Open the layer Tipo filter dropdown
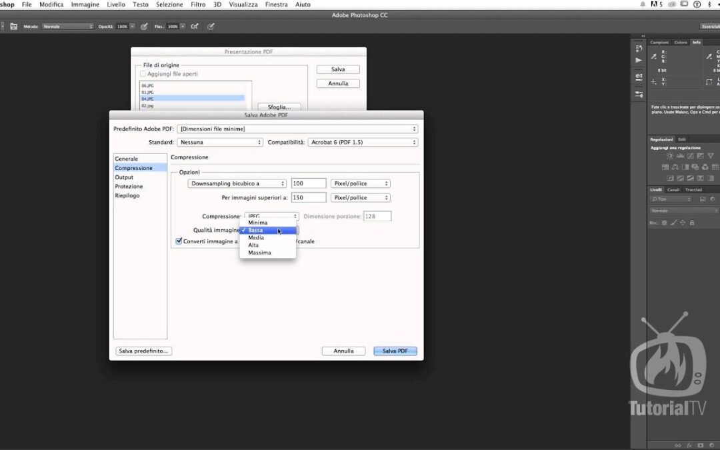This screenshot has width=720, height=450. point(671,199)
